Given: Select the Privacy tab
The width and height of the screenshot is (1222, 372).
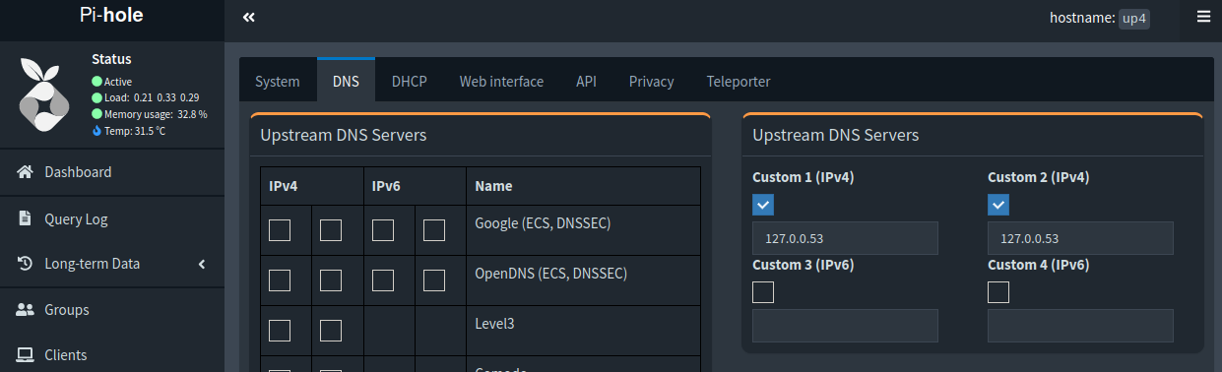Looking at the screenshot, I should [652, 81].
